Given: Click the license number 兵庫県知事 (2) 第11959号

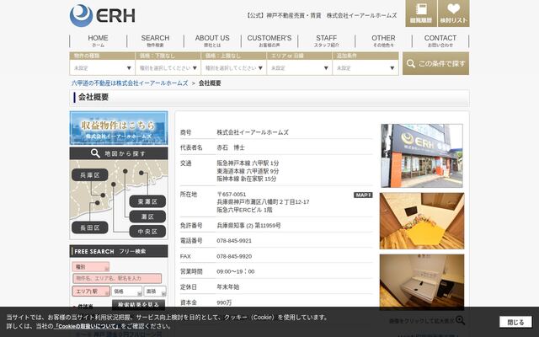Looking at the screenshot, I should [248, 226].
